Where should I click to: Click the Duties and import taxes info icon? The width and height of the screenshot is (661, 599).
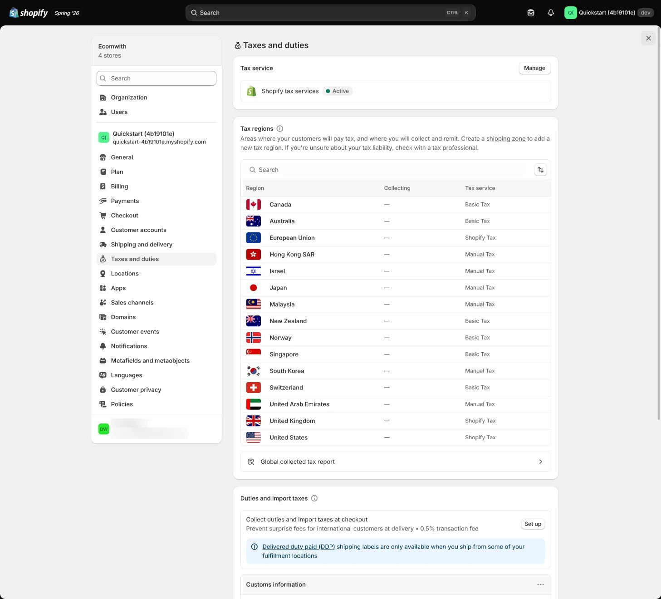pyautogui.click(x=314, y=498)
